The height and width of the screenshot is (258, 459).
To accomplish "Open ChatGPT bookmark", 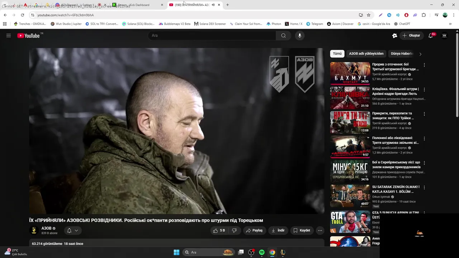I will click(x=402, y=24).
